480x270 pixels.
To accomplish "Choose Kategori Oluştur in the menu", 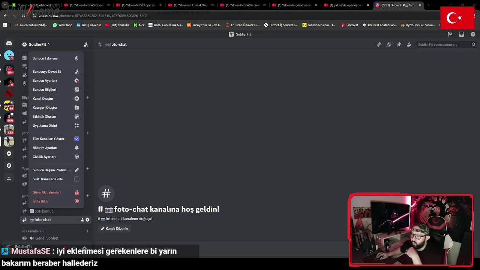I will (x=56, y=108).
